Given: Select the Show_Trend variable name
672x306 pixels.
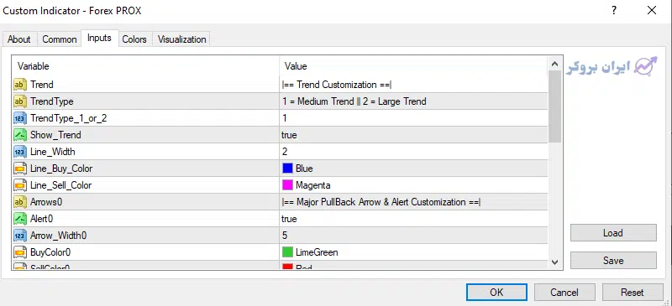Looking at the screenshot, I should click(55, 135).
